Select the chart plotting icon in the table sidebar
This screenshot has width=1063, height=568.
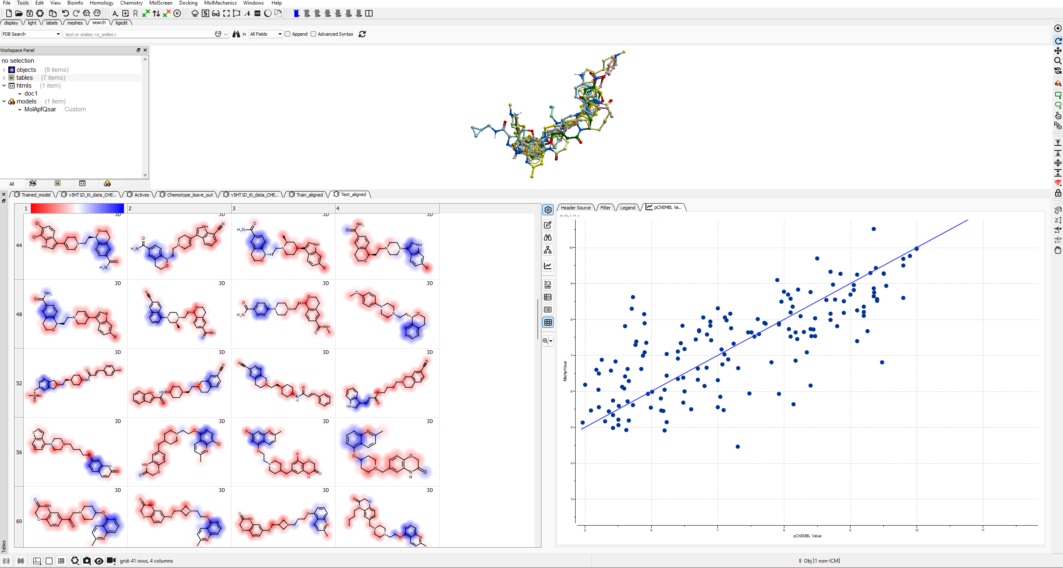tap(548, 266)
